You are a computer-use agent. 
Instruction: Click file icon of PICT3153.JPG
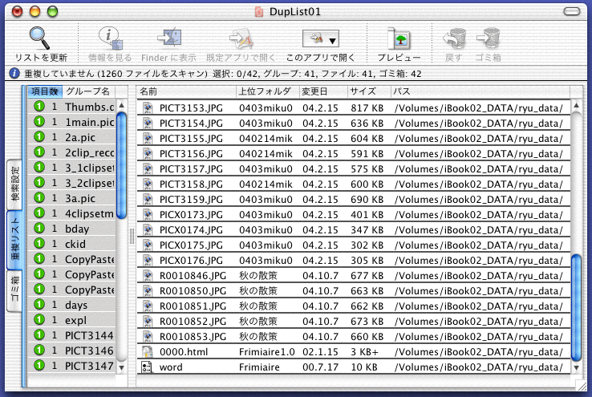tap(148, 108)
